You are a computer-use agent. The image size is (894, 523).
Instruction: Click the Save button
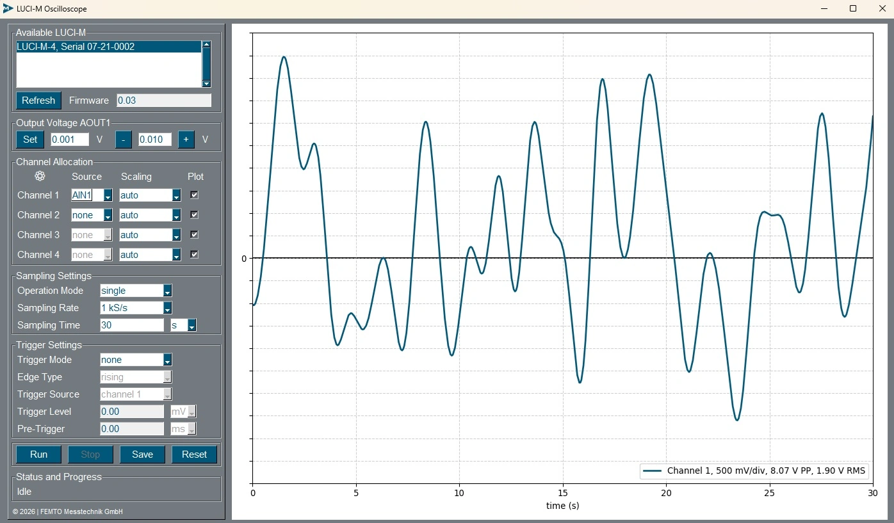(142, 455)
